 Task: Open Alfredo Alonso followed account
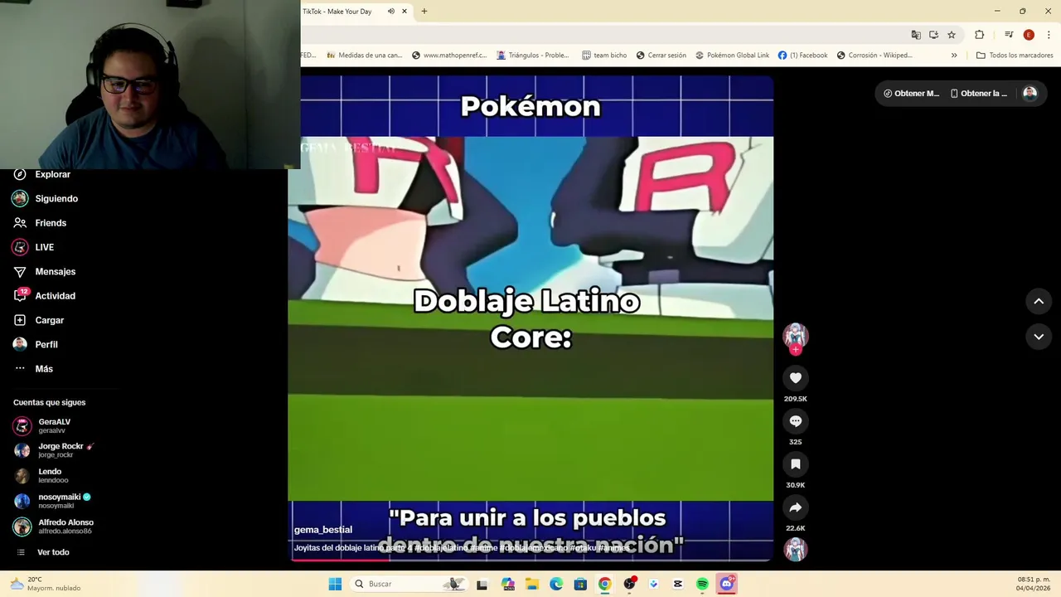(55, 527)
